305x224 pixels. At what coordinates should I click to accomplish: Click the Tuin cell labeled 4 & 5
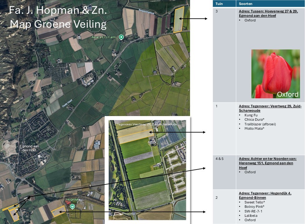[220, 159]
